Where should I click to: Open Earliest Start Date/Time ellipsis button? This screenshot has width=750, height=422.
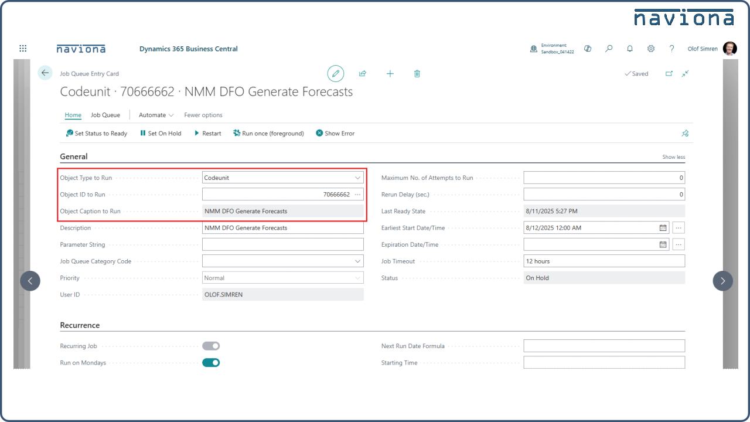point(679,228)
